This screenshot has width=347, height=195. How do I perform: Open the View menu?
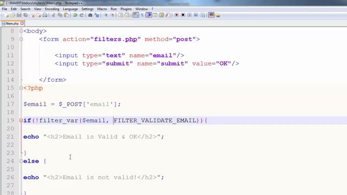[37, 9]
